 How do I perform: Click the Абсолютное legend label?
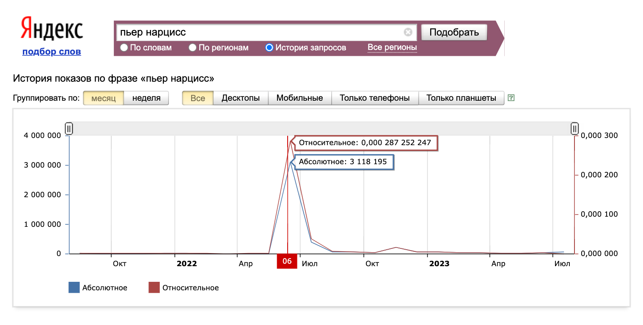click(105, 288)
